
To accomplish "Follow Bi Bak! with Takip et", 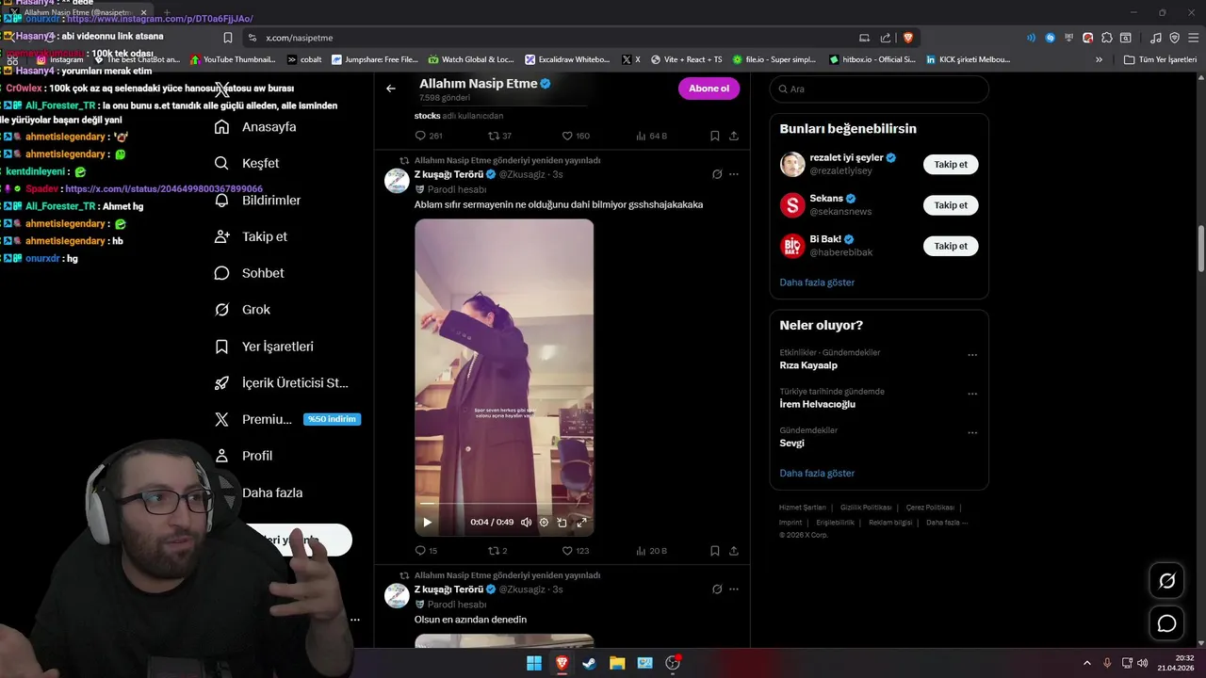I will click(x=951, y=246).
